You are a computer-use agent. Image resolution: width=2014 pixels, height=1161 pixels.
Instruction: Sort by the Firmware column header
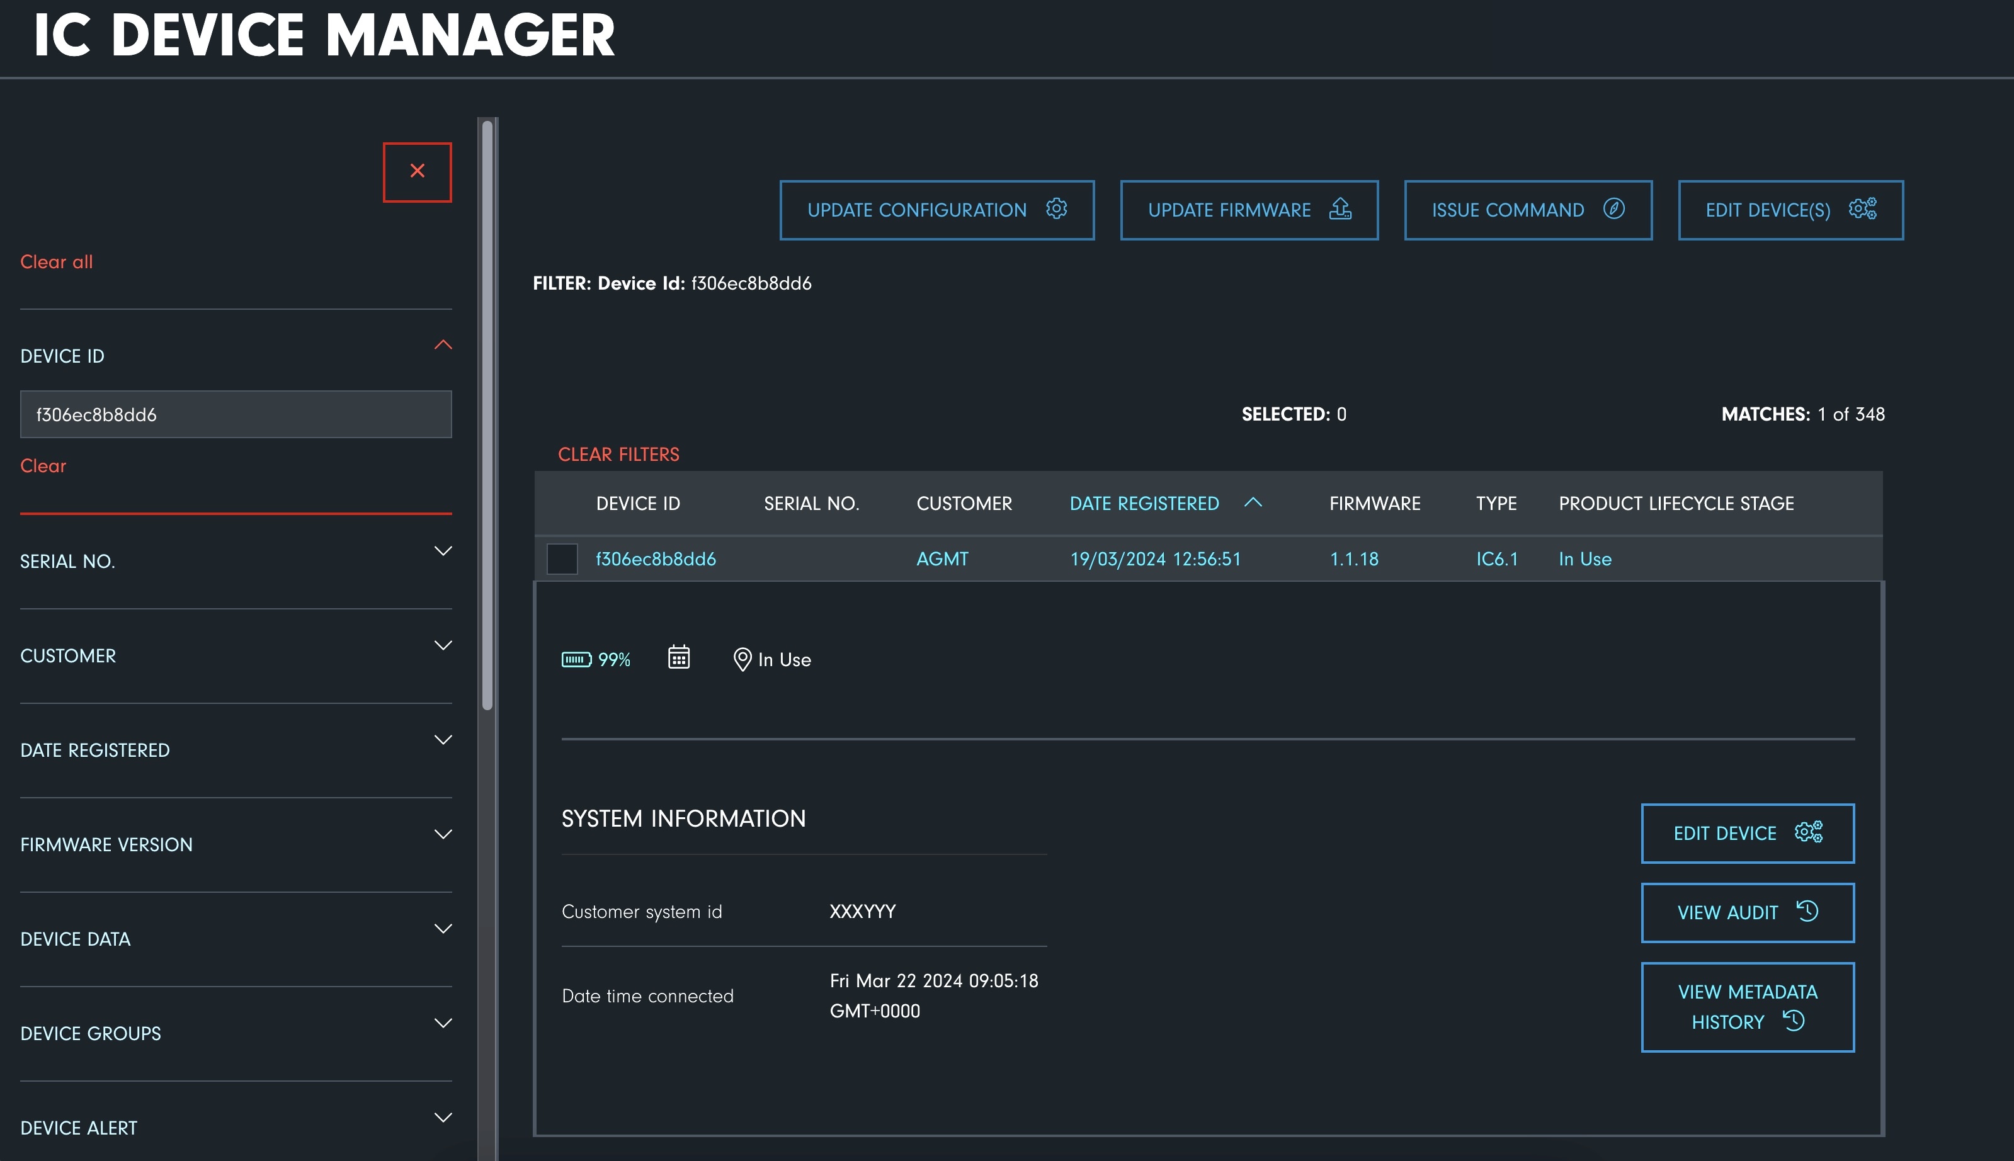coord(1374,504)
